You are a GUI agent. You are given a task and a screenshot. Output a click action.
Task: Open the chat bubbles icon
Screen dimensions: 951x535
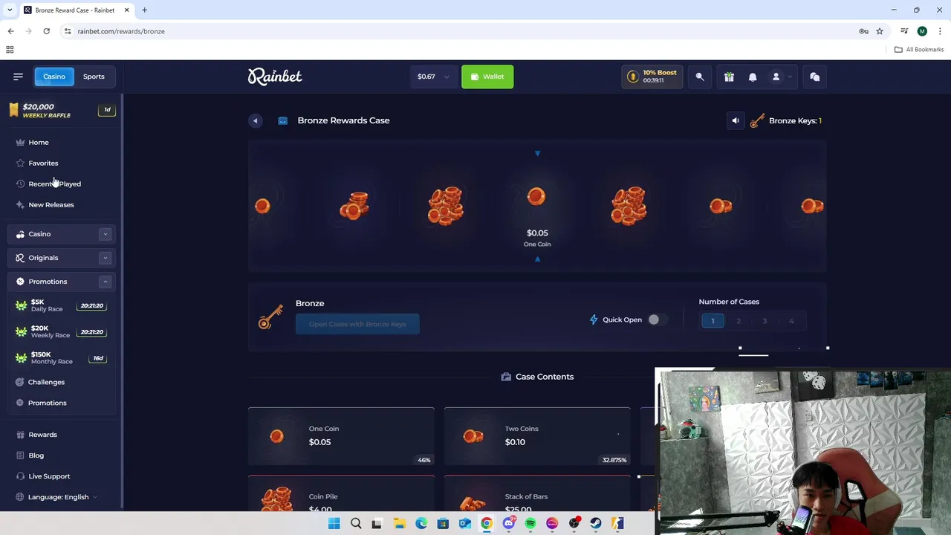814,77
